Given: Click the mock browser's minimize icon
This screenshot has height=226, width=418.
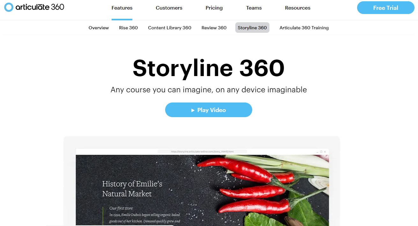Looking at the screenshot, I should pos(317,152).
